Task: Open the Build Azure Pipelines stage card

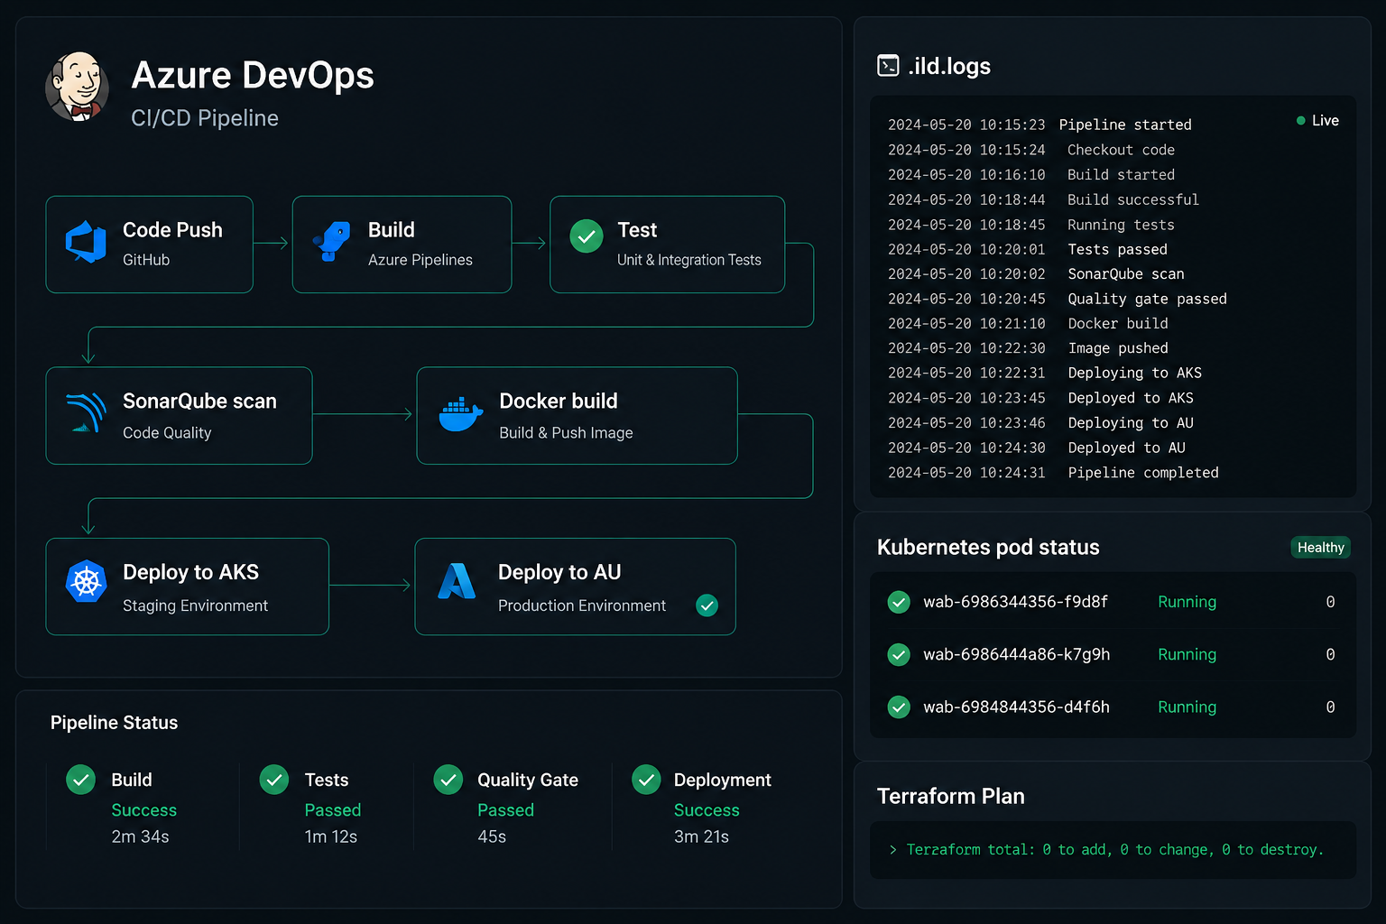Action: [402, 245]
